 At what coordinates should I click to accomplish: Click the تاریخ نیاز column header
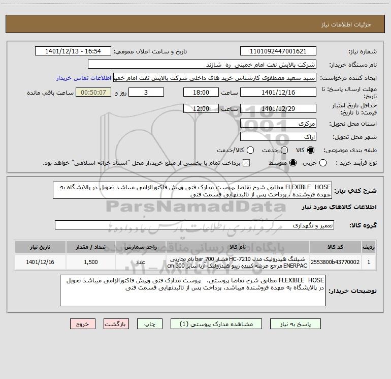pyautogui.click(x=40, y=247)
